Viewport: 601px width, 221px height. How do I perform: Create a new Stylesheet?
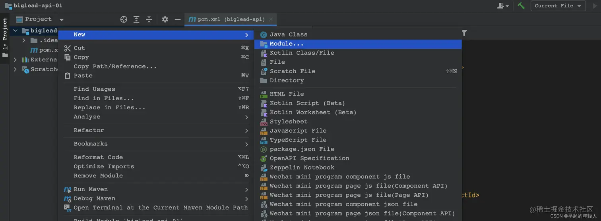(x=358, y=122)
